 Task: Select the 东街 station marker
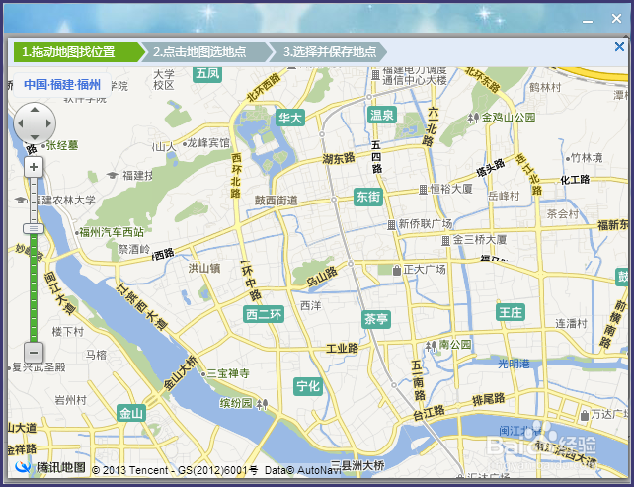[x=368, y=197]
